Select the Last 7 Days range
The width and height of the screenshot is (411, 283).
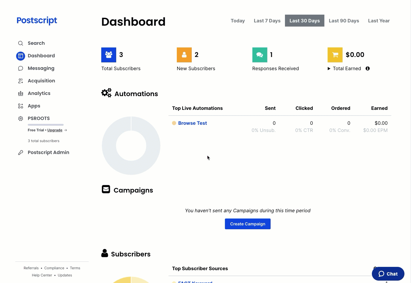click(x=267, y=21)
